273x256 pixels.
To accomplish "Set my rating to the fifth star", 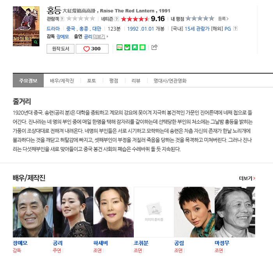I will pyautogui.click(x=211, y=18).
